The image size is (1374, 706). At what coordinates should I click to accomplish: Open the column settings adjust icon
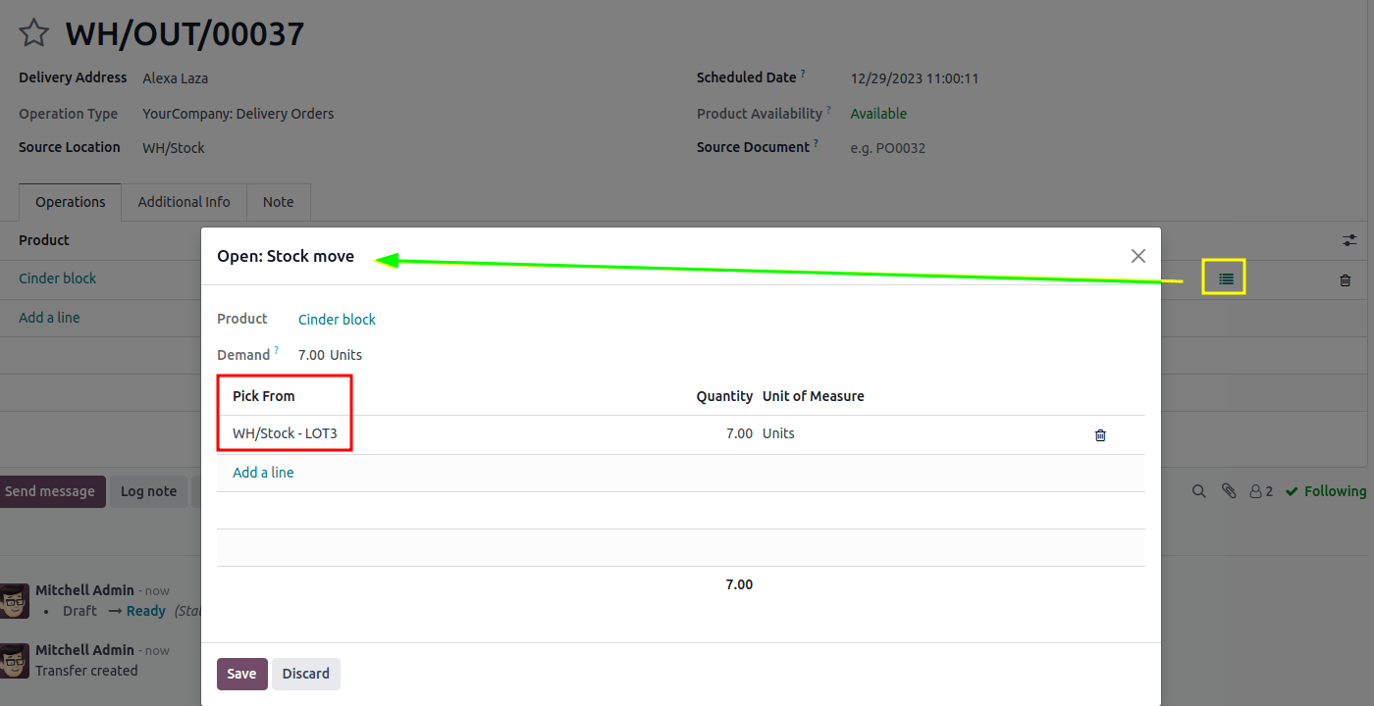[1350, 240]
